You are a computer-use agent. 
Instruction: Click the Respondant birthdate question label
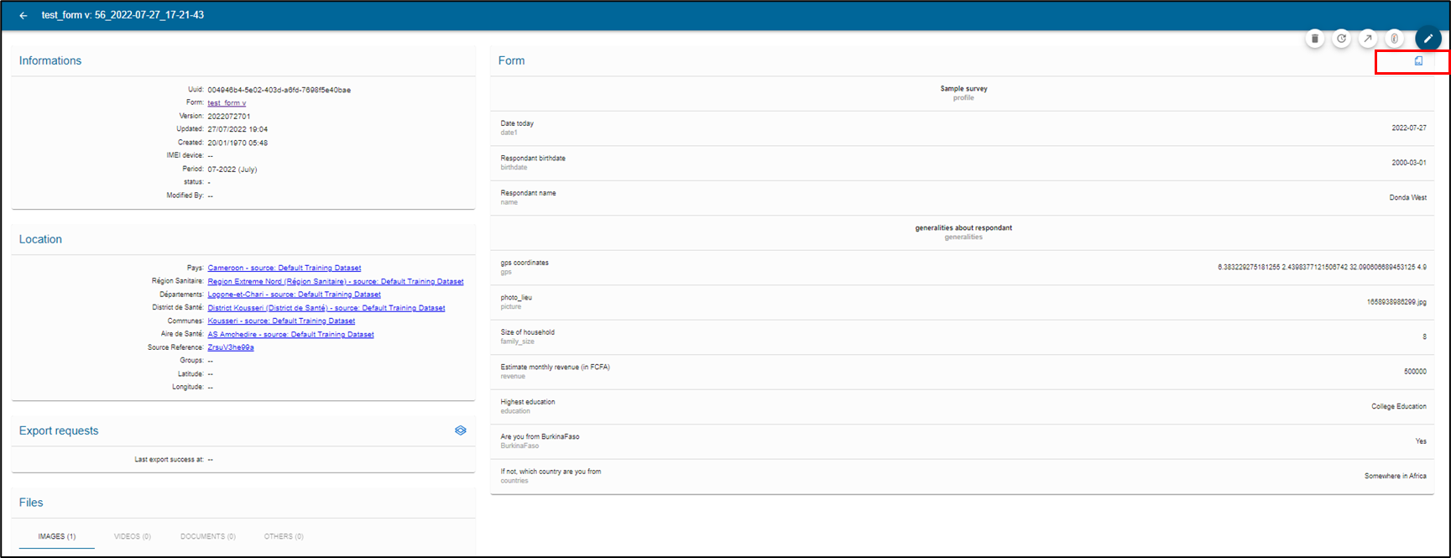pyautogui.click(x=533, y=159)
